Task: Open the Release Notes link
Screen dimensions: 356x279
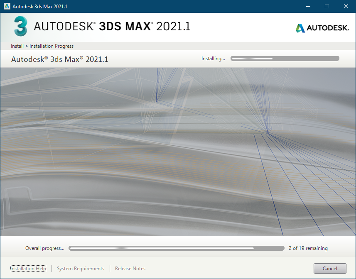Action: click(x=130, y=269)
